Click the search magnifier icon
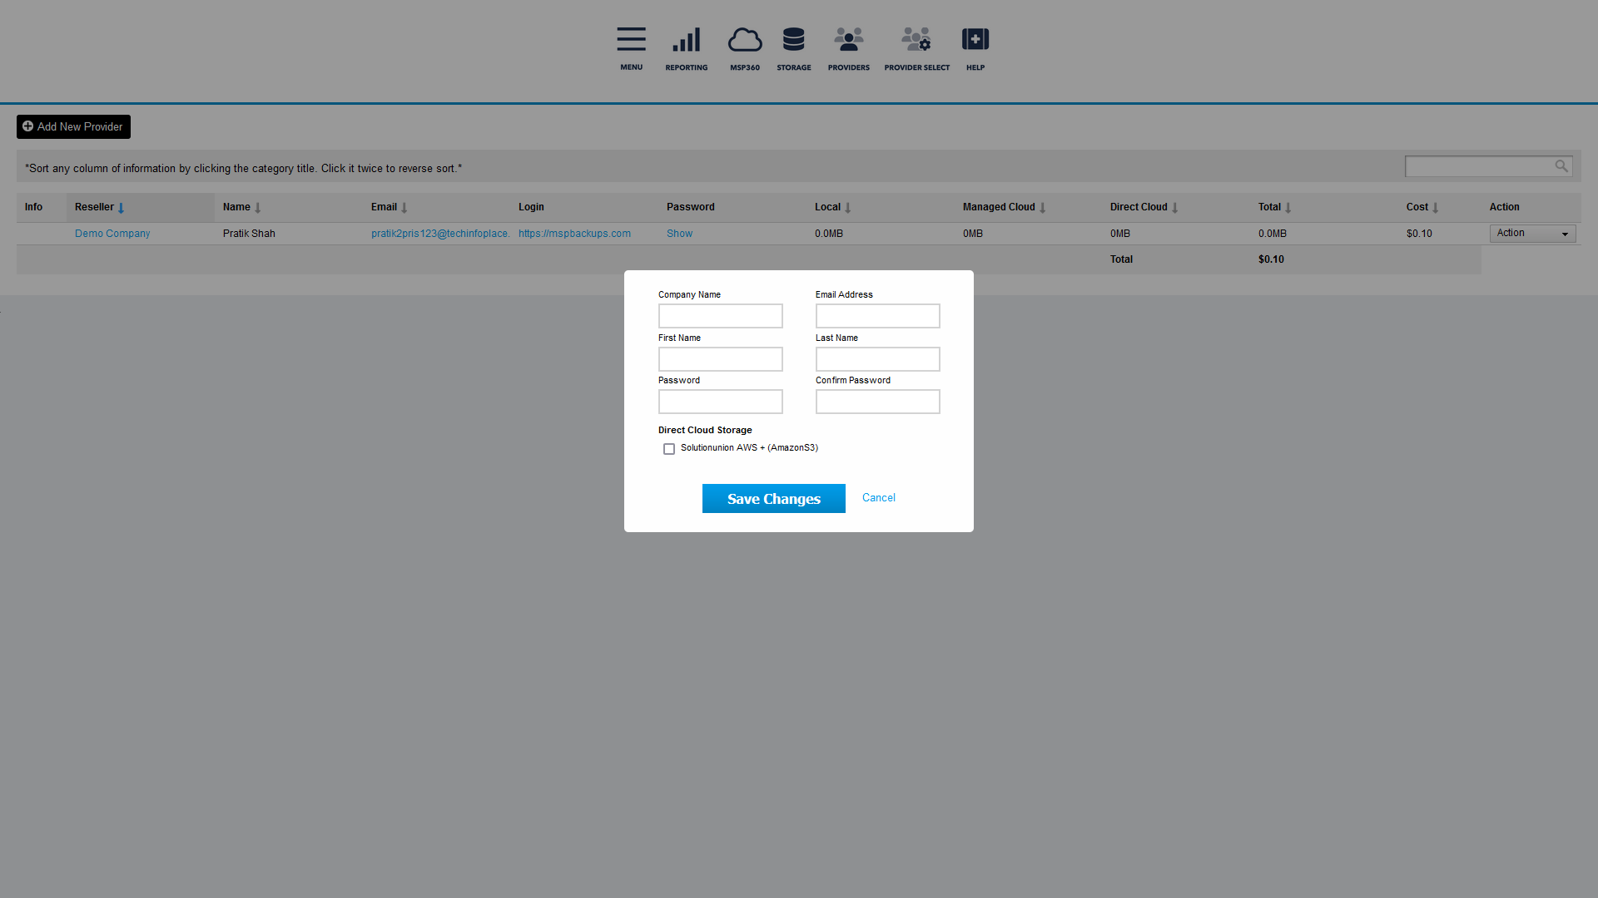 click(x=1561, y=165)
